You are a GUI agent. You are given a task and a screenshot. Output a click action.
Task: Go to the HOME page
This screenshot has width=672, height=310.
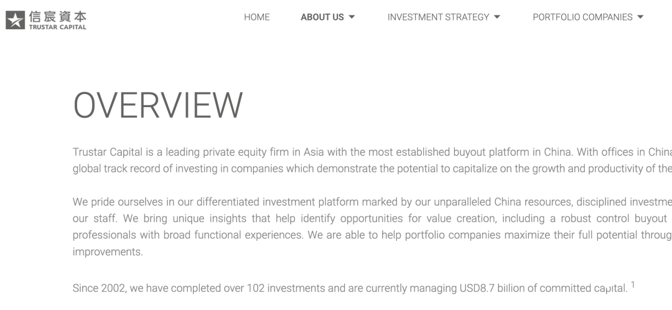256,17
